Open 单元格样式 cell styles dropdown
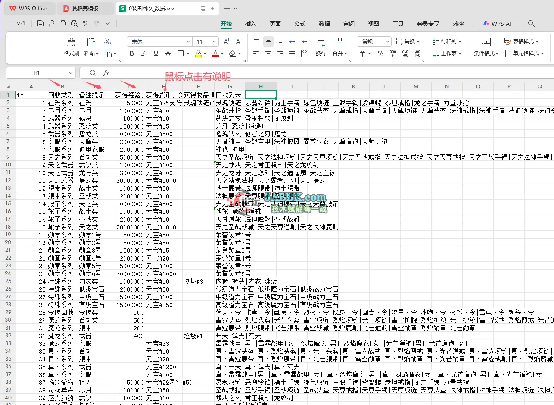554x405 pixels. [x=524, y=53]
